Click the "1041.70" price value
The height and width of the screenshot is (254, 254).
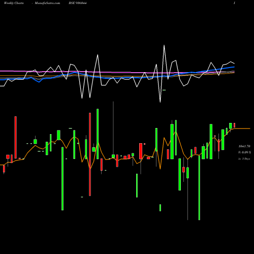click(x=244, y=146)
